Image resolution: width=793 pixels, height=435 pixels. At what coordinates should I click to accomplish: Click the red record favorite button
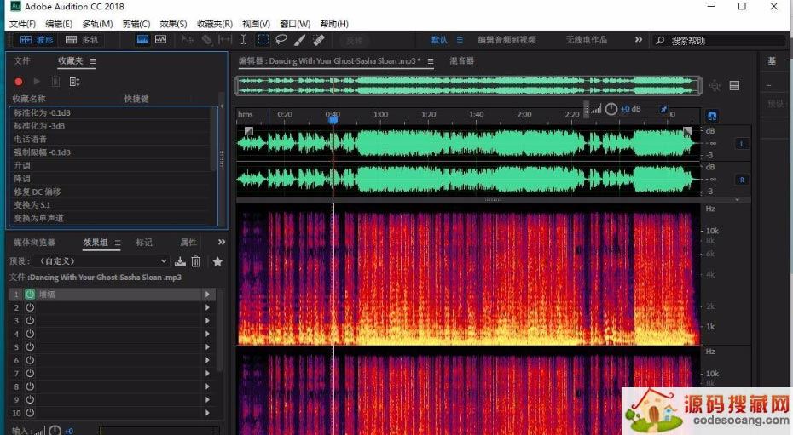(19, 82)
